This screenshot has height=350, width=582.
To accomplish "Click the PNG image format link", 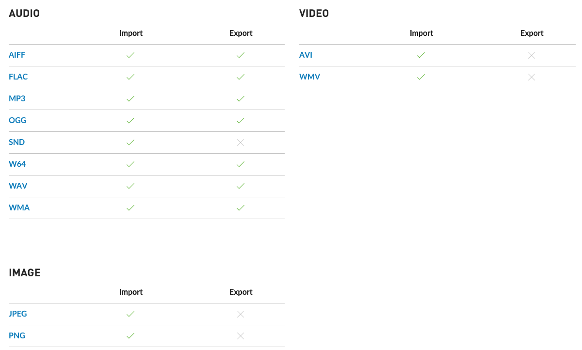I will pyautogui.click(x=17, y=336).
